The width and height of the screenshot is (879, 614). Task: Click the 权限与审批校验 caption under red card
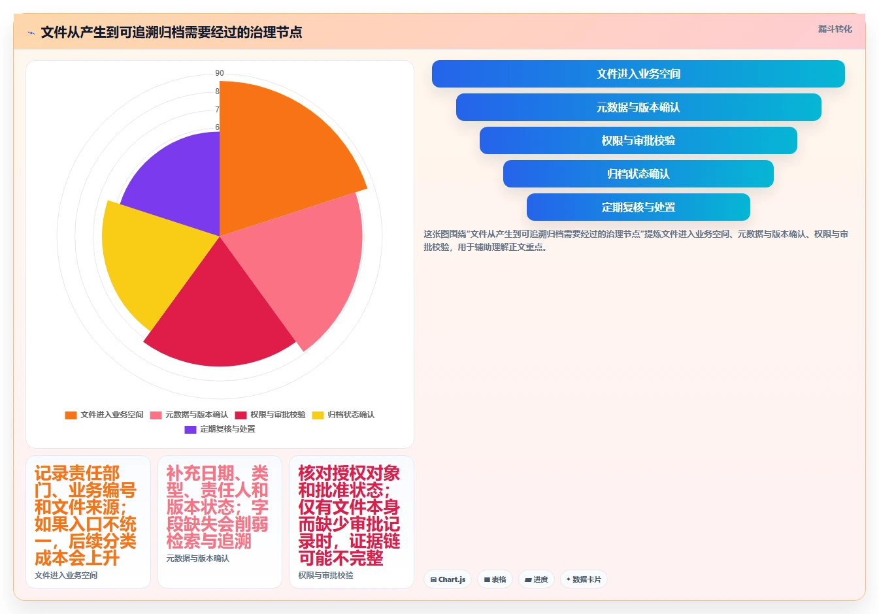(325, 575)
